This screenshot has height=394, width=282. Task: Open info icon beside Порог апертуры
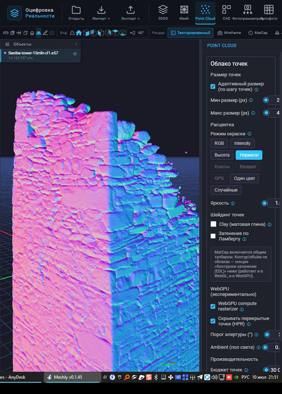click(256, 335)
